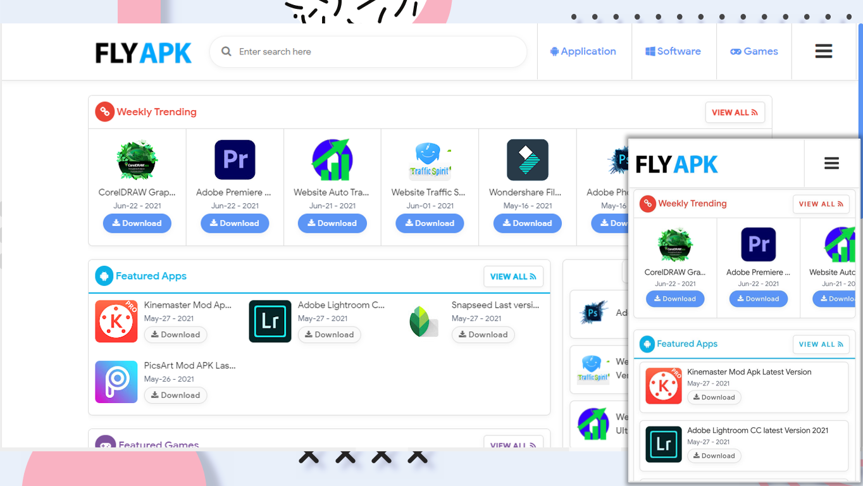Image resolution: width=863 pixels, height=486 pixels.
Task: Click the Traffic Spirit icon in desktop trending
Action: coord(430,161)
